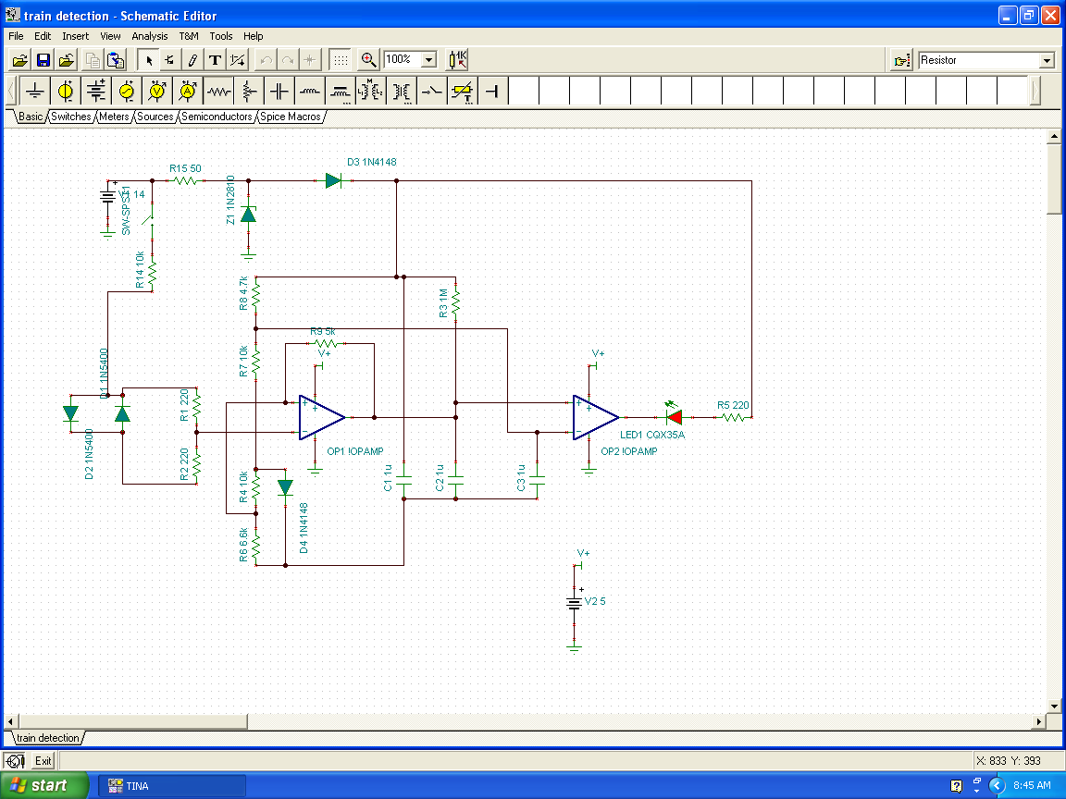This screenshot has height=799, width=1066.
Task: Open the Insert menu
Action: [76, 36]
